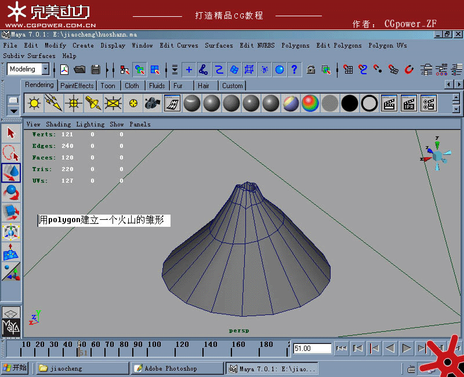This screenshot has height=377, width=464.
Task: Step back one key button
Action: 374,349
